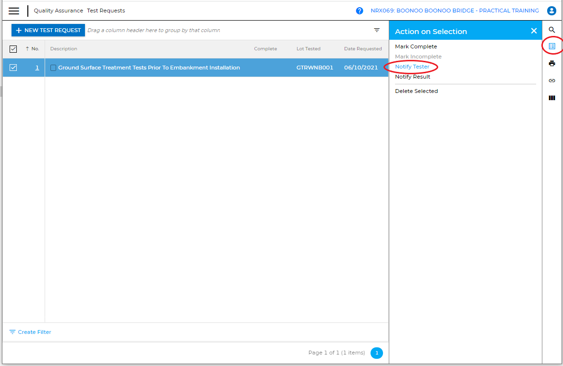
Task: Uncheck the row 1 selection checkbox
Action: (x=13, y=68)
